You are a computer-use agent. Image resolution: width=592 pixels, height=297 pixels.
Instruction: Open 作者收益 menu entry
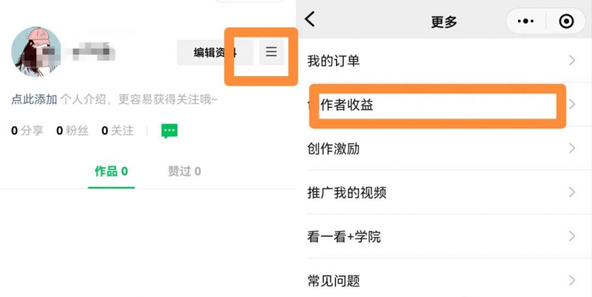pyautogui.click(x=347, y=105)
